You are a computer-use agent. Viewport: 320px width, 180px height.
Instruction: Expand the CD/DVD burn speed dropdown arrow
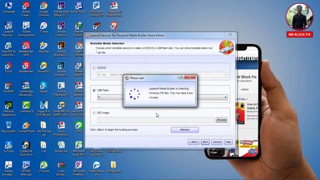[225, 74]
